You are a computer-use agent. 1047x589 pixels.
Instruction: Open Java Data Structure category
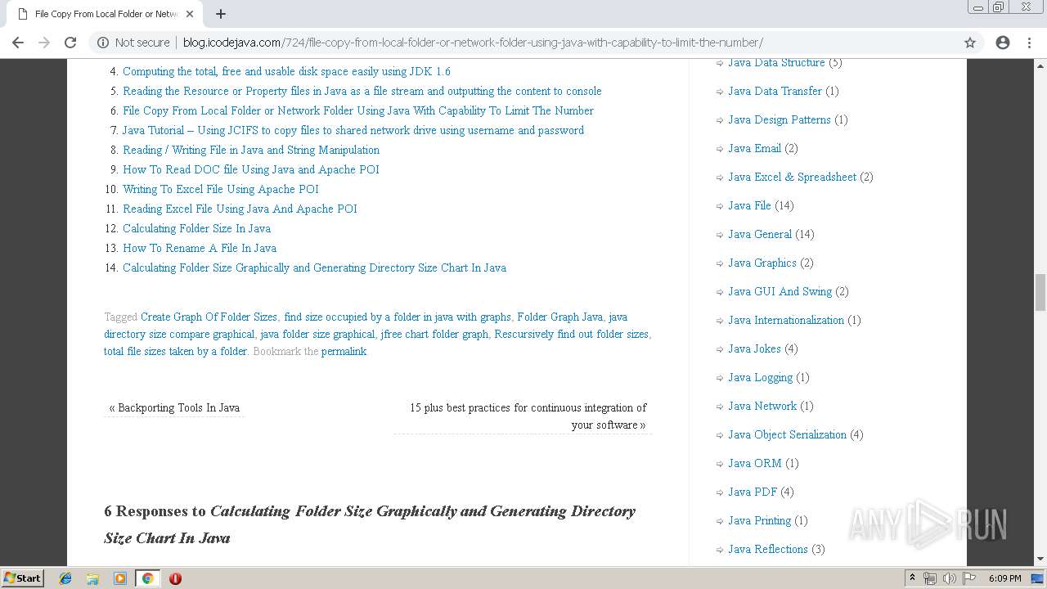[x=776, y=63]
